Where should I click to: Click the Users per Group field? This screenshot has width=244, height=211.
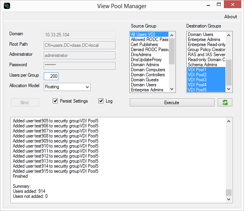51,76
